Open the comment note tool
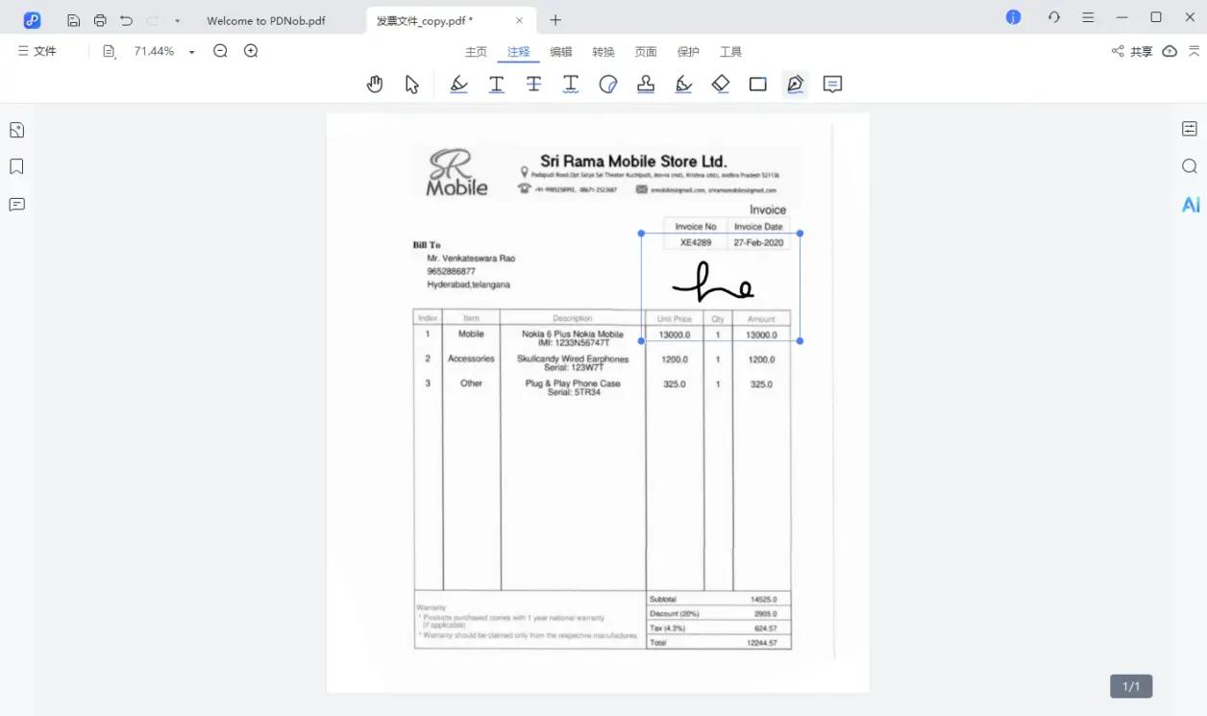This screenshot has height=716, width=1207. 833,85
